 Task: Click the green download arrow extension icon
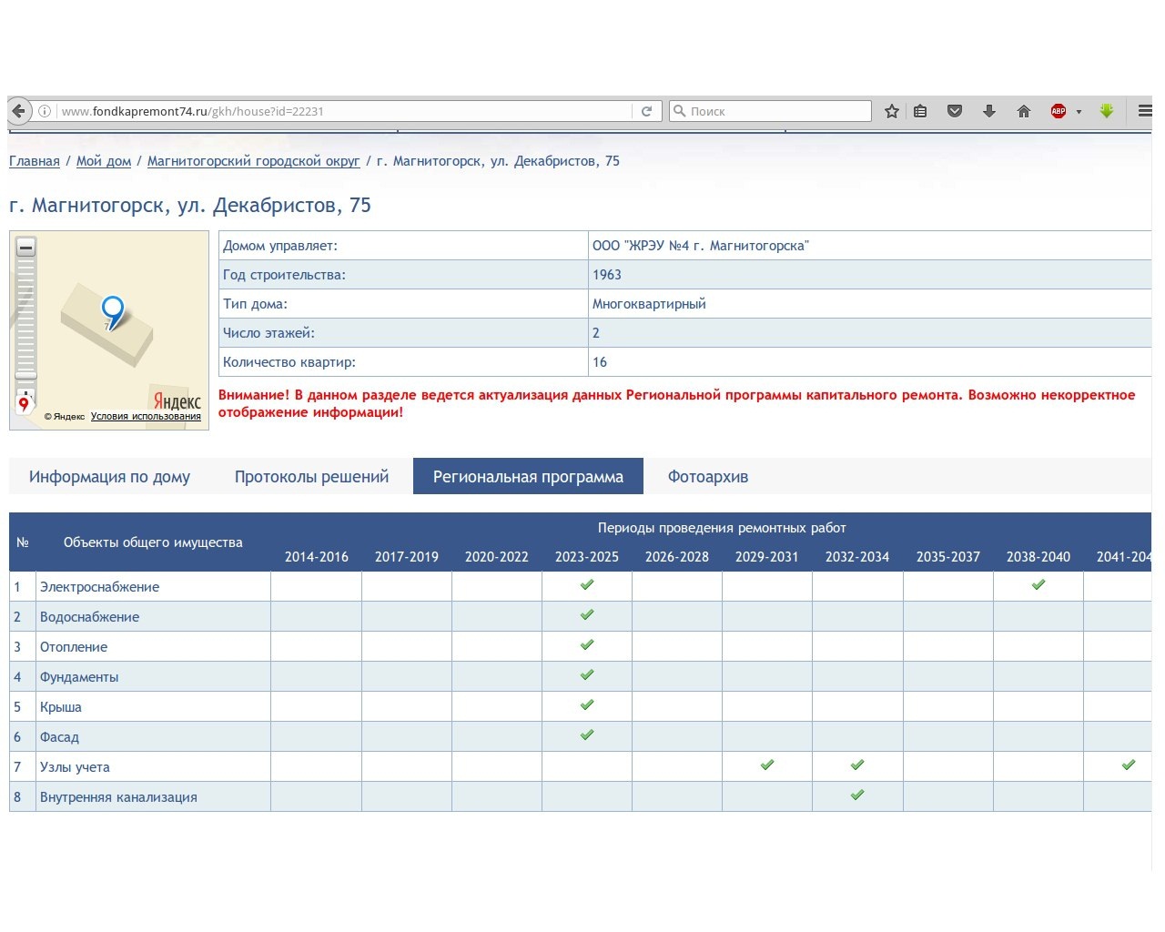click(1107, 110)
